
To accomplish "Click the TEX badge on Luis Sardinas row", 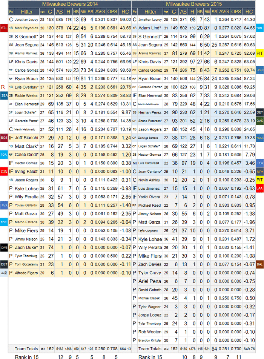I will pyautogui.click(x=259, y=163).
